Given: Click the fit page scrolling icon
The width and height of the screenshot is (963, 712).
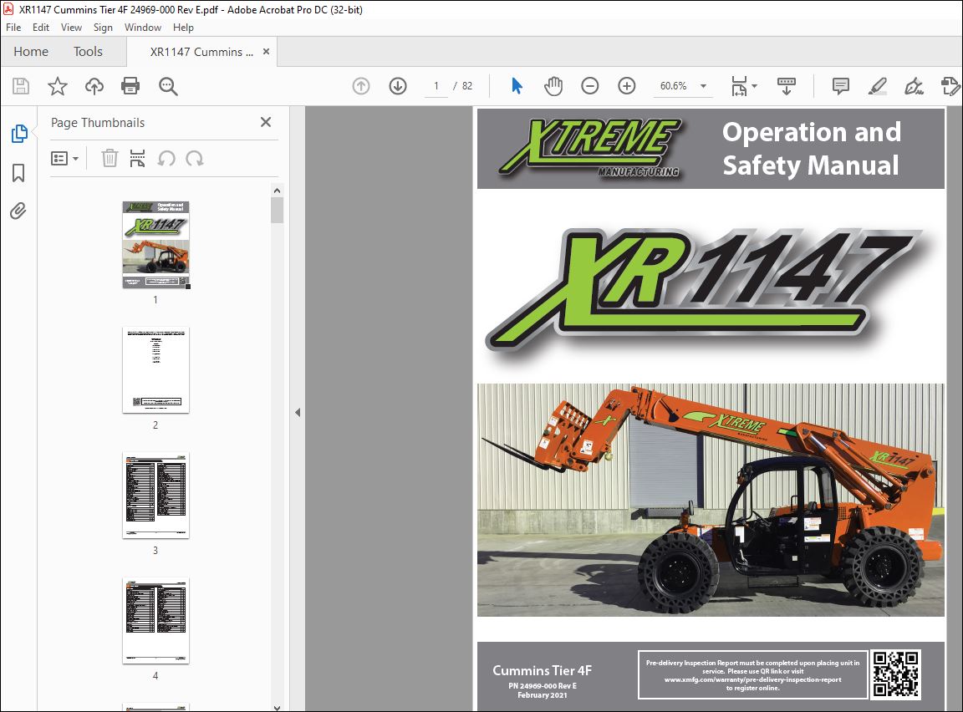Looking at the screenshot, I should pyautogui.click(x=739, y=86).
